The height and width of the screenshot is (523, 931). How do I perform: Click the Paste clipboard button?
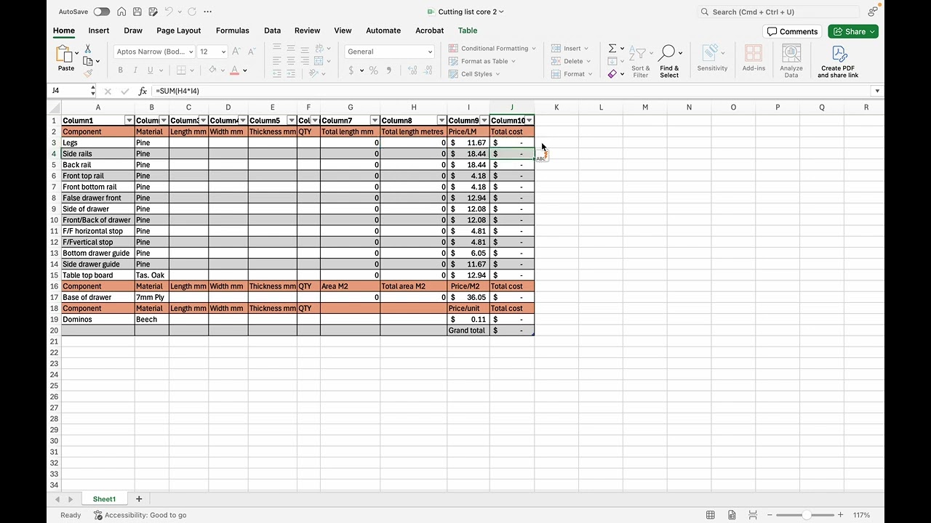[65, 58]
